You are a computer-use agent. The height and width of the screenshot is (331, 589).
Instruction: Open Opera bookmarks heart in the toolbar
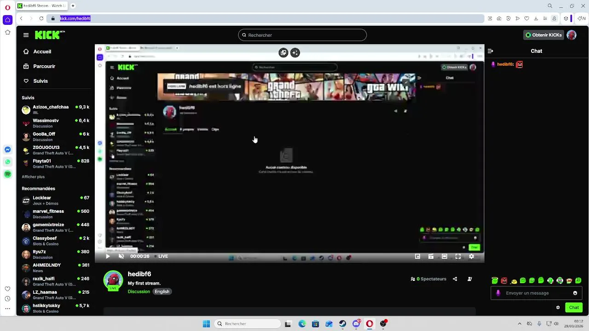point(527,18)
